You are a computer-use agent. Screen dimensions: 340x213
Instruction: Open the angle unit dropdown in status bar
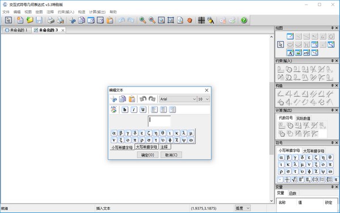(243, 208)
